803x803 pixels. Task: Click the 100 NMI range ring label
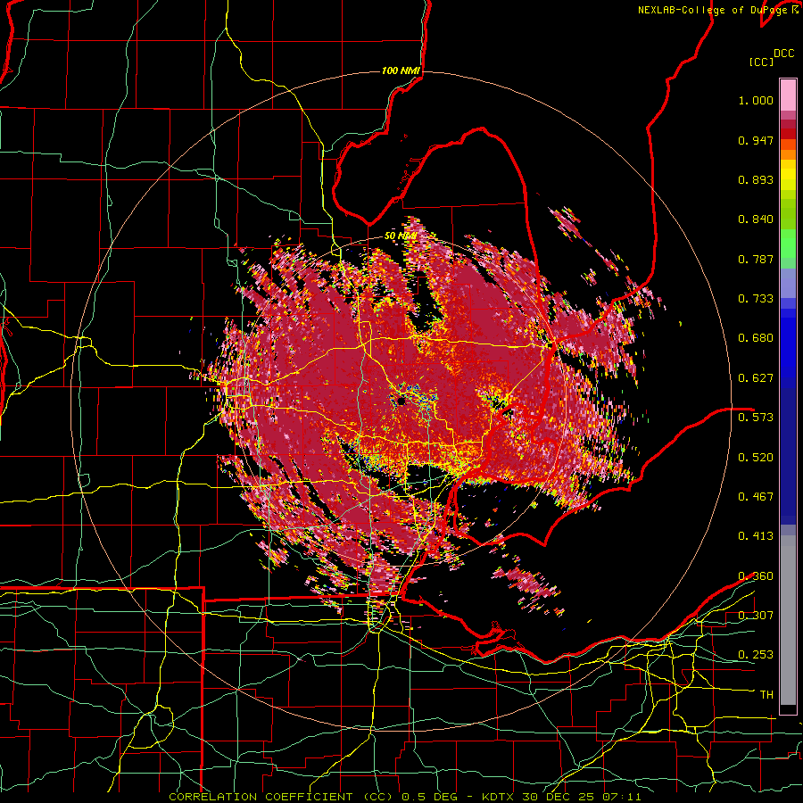(401, 70)
